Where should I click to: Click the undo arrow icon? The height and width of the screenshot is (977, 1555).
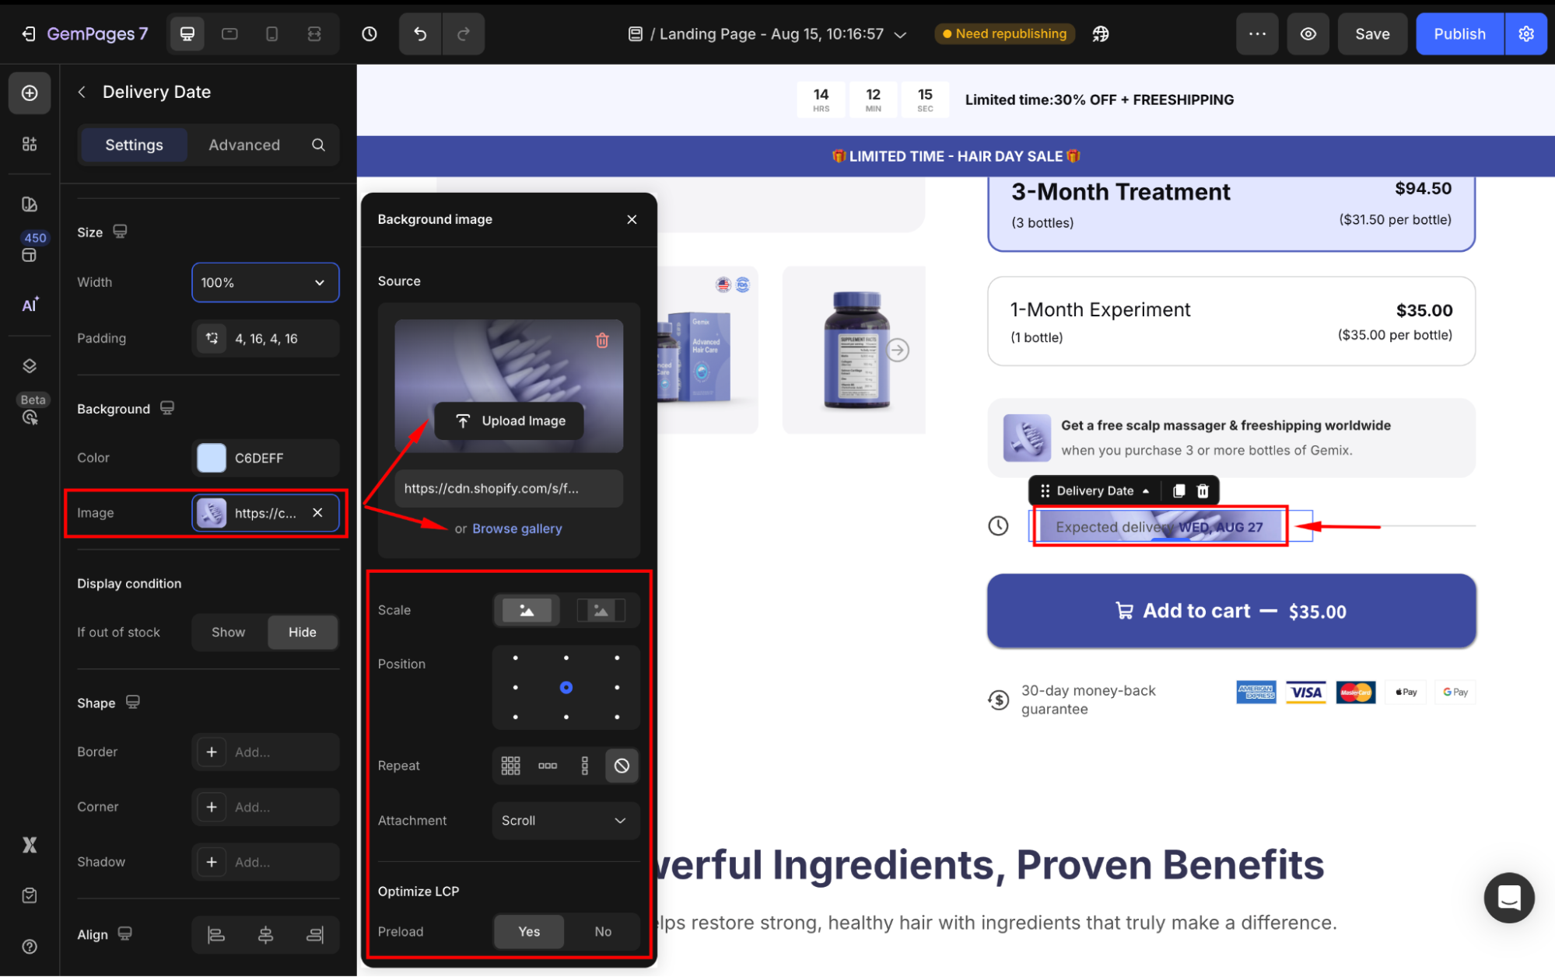tap(420, 34)
